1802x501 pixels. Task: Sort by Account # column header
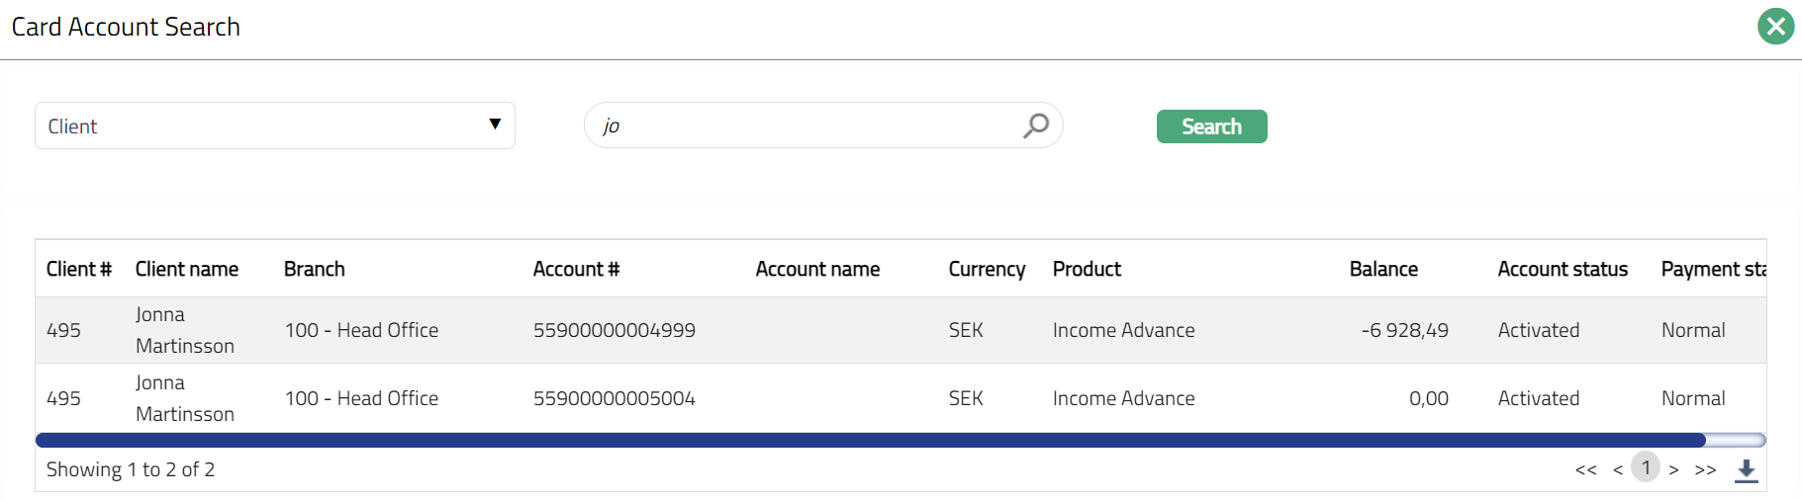point(576,269)
